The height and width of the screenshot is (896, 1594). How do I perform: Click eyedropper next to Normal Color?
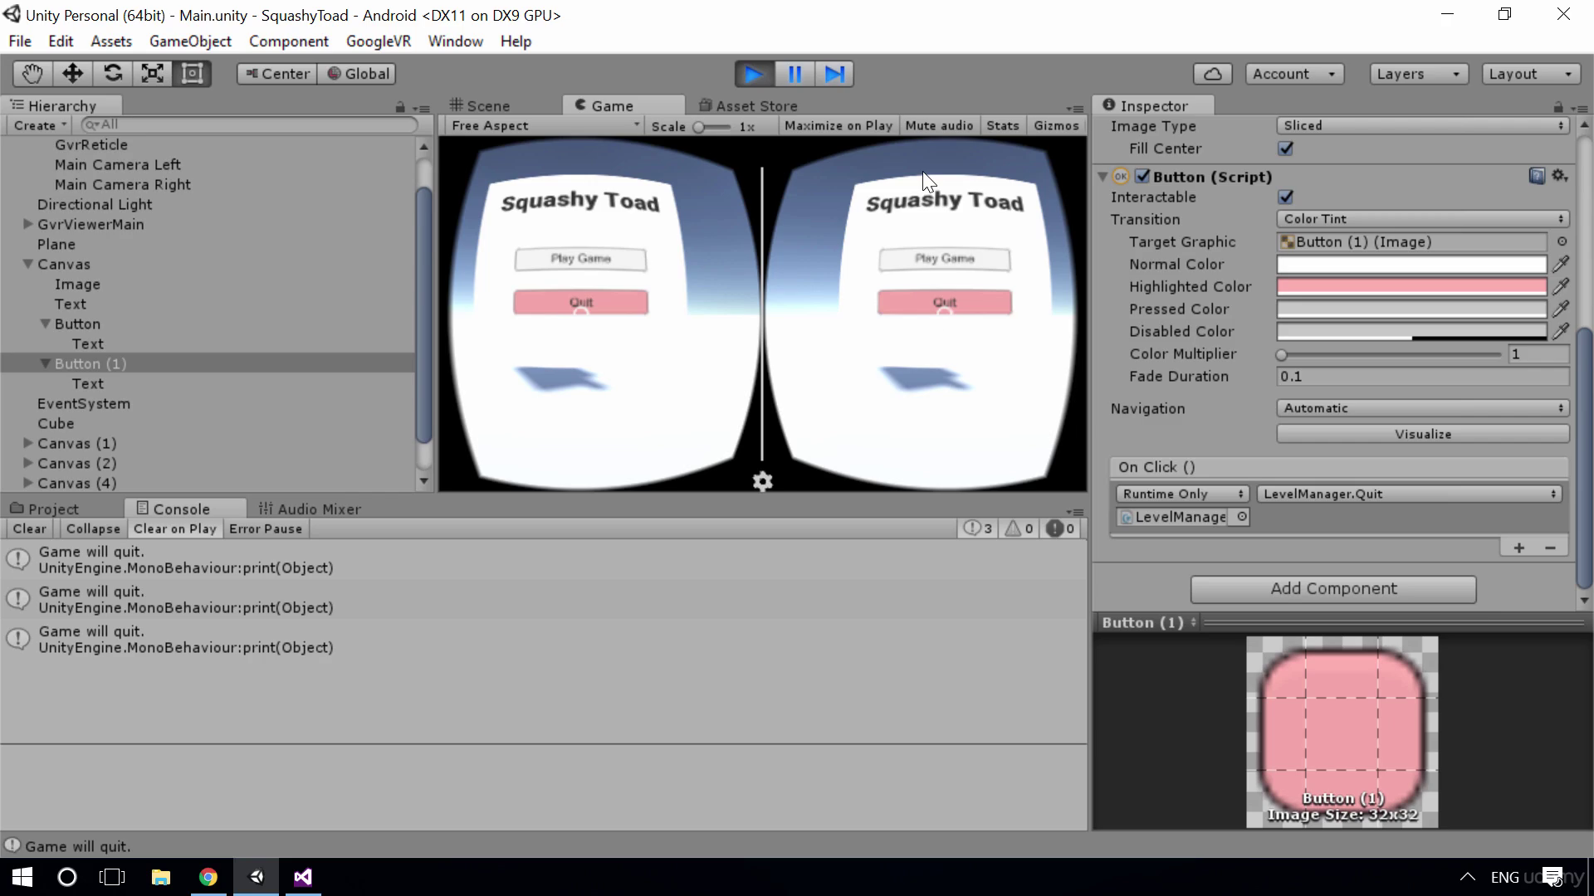tap(1561, 264)
